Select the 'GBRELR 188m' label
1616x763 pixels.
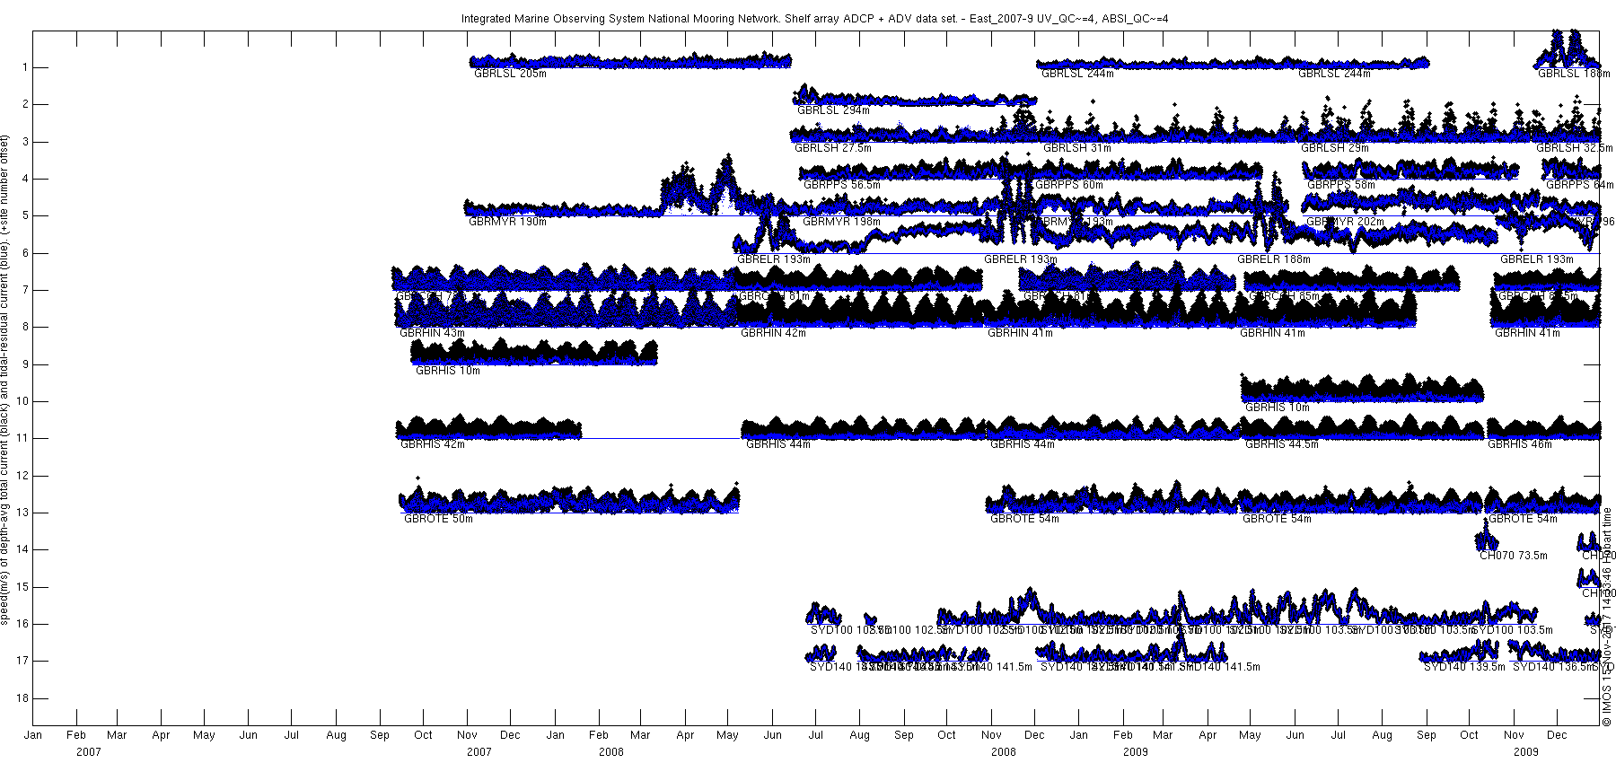(1274, 259)
